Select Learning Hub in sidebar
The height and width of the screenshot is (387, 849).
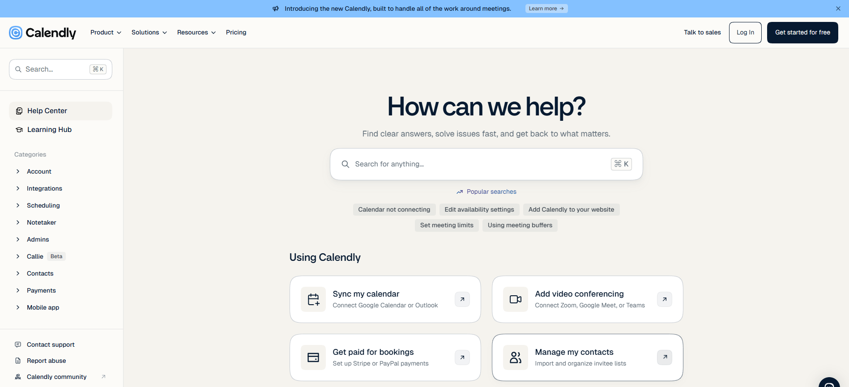coord(60,130)
